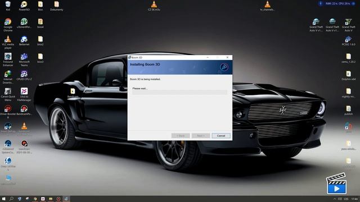Open the Bandicam folder beside the car door
This screenshot has width=360, height=202.
point(73,93)
